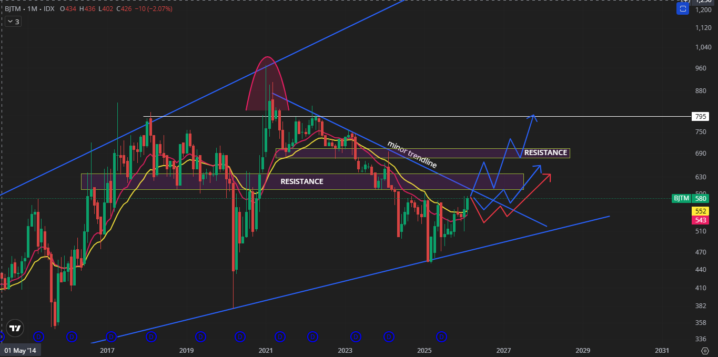Click the green BJTM 580 price label
718x357 pixels.
690,198
